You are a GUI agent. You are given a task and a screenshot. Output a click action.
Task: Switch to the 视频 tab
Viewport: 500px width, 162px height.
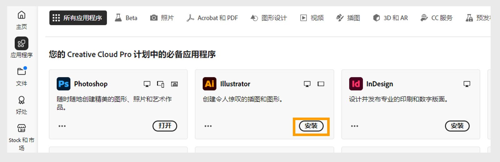click(x=312, y=18)
